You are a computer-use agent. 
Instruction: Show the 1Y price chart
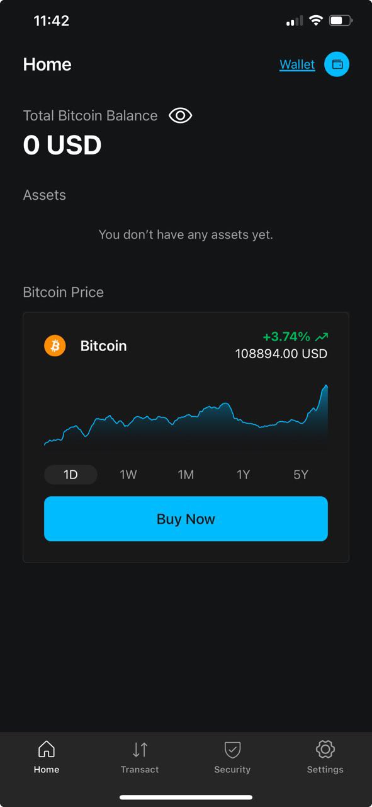click(x=244, y=475)
